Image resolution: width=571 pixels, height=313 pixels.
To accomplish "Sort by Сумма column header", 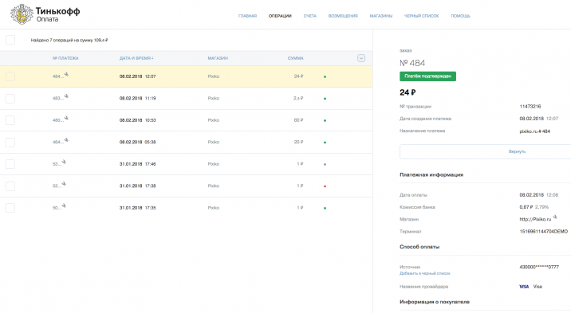I will click(x=295, y=58).
